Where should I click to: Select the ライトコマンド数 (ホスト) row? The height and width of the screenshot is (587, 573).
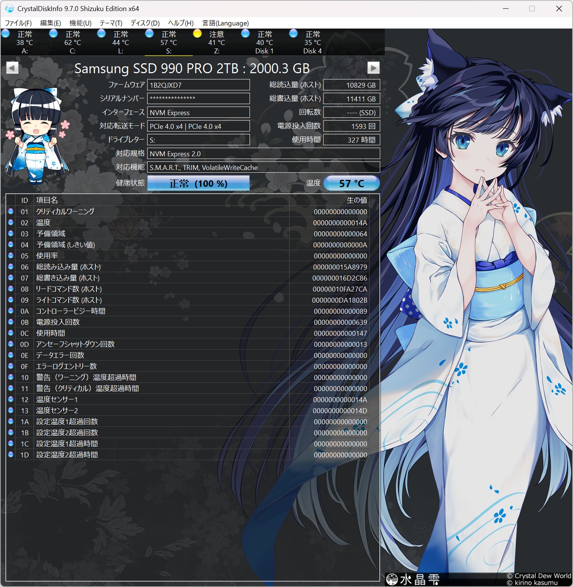(x=187, y=300)
